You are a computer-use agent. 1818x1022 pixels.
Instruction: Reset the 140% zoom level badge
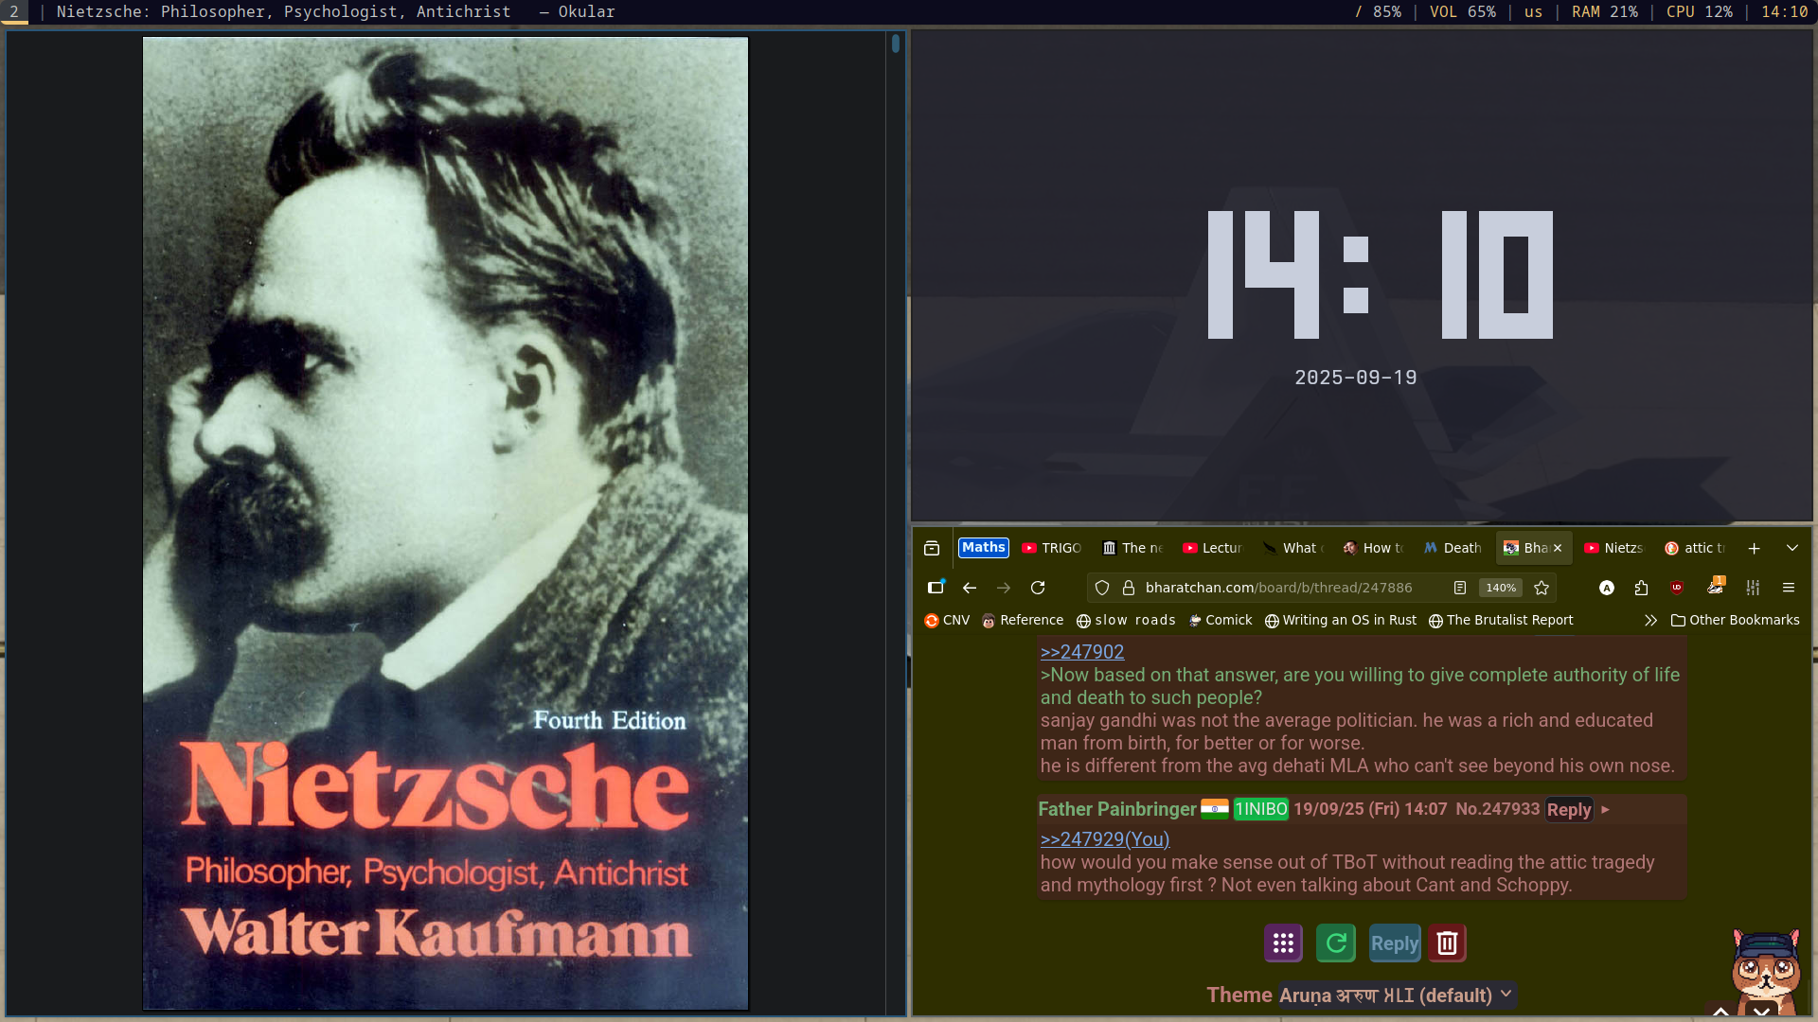coord(1501,588)
